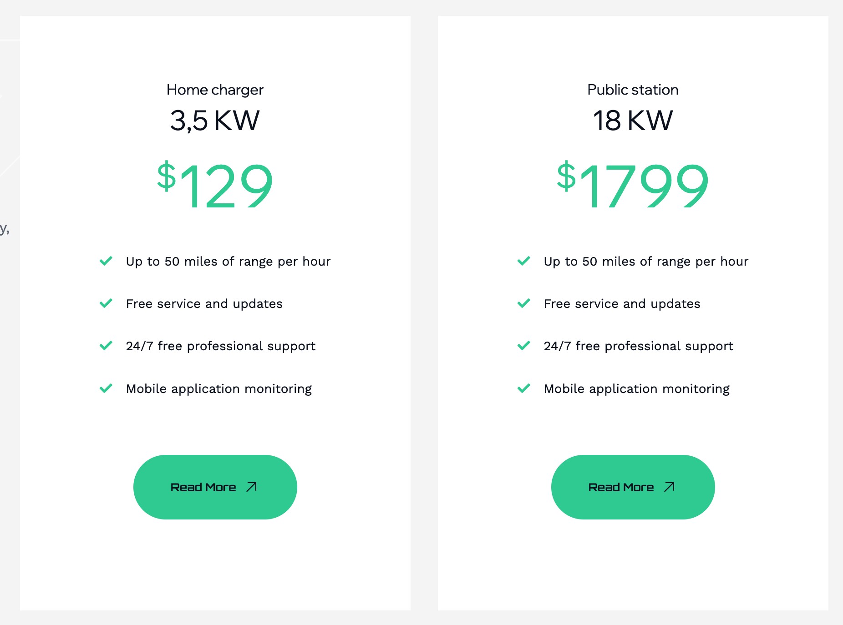843x625 pixels.
Task: Click the 3,5 KW power heading
Action: [x=215, y=121]
